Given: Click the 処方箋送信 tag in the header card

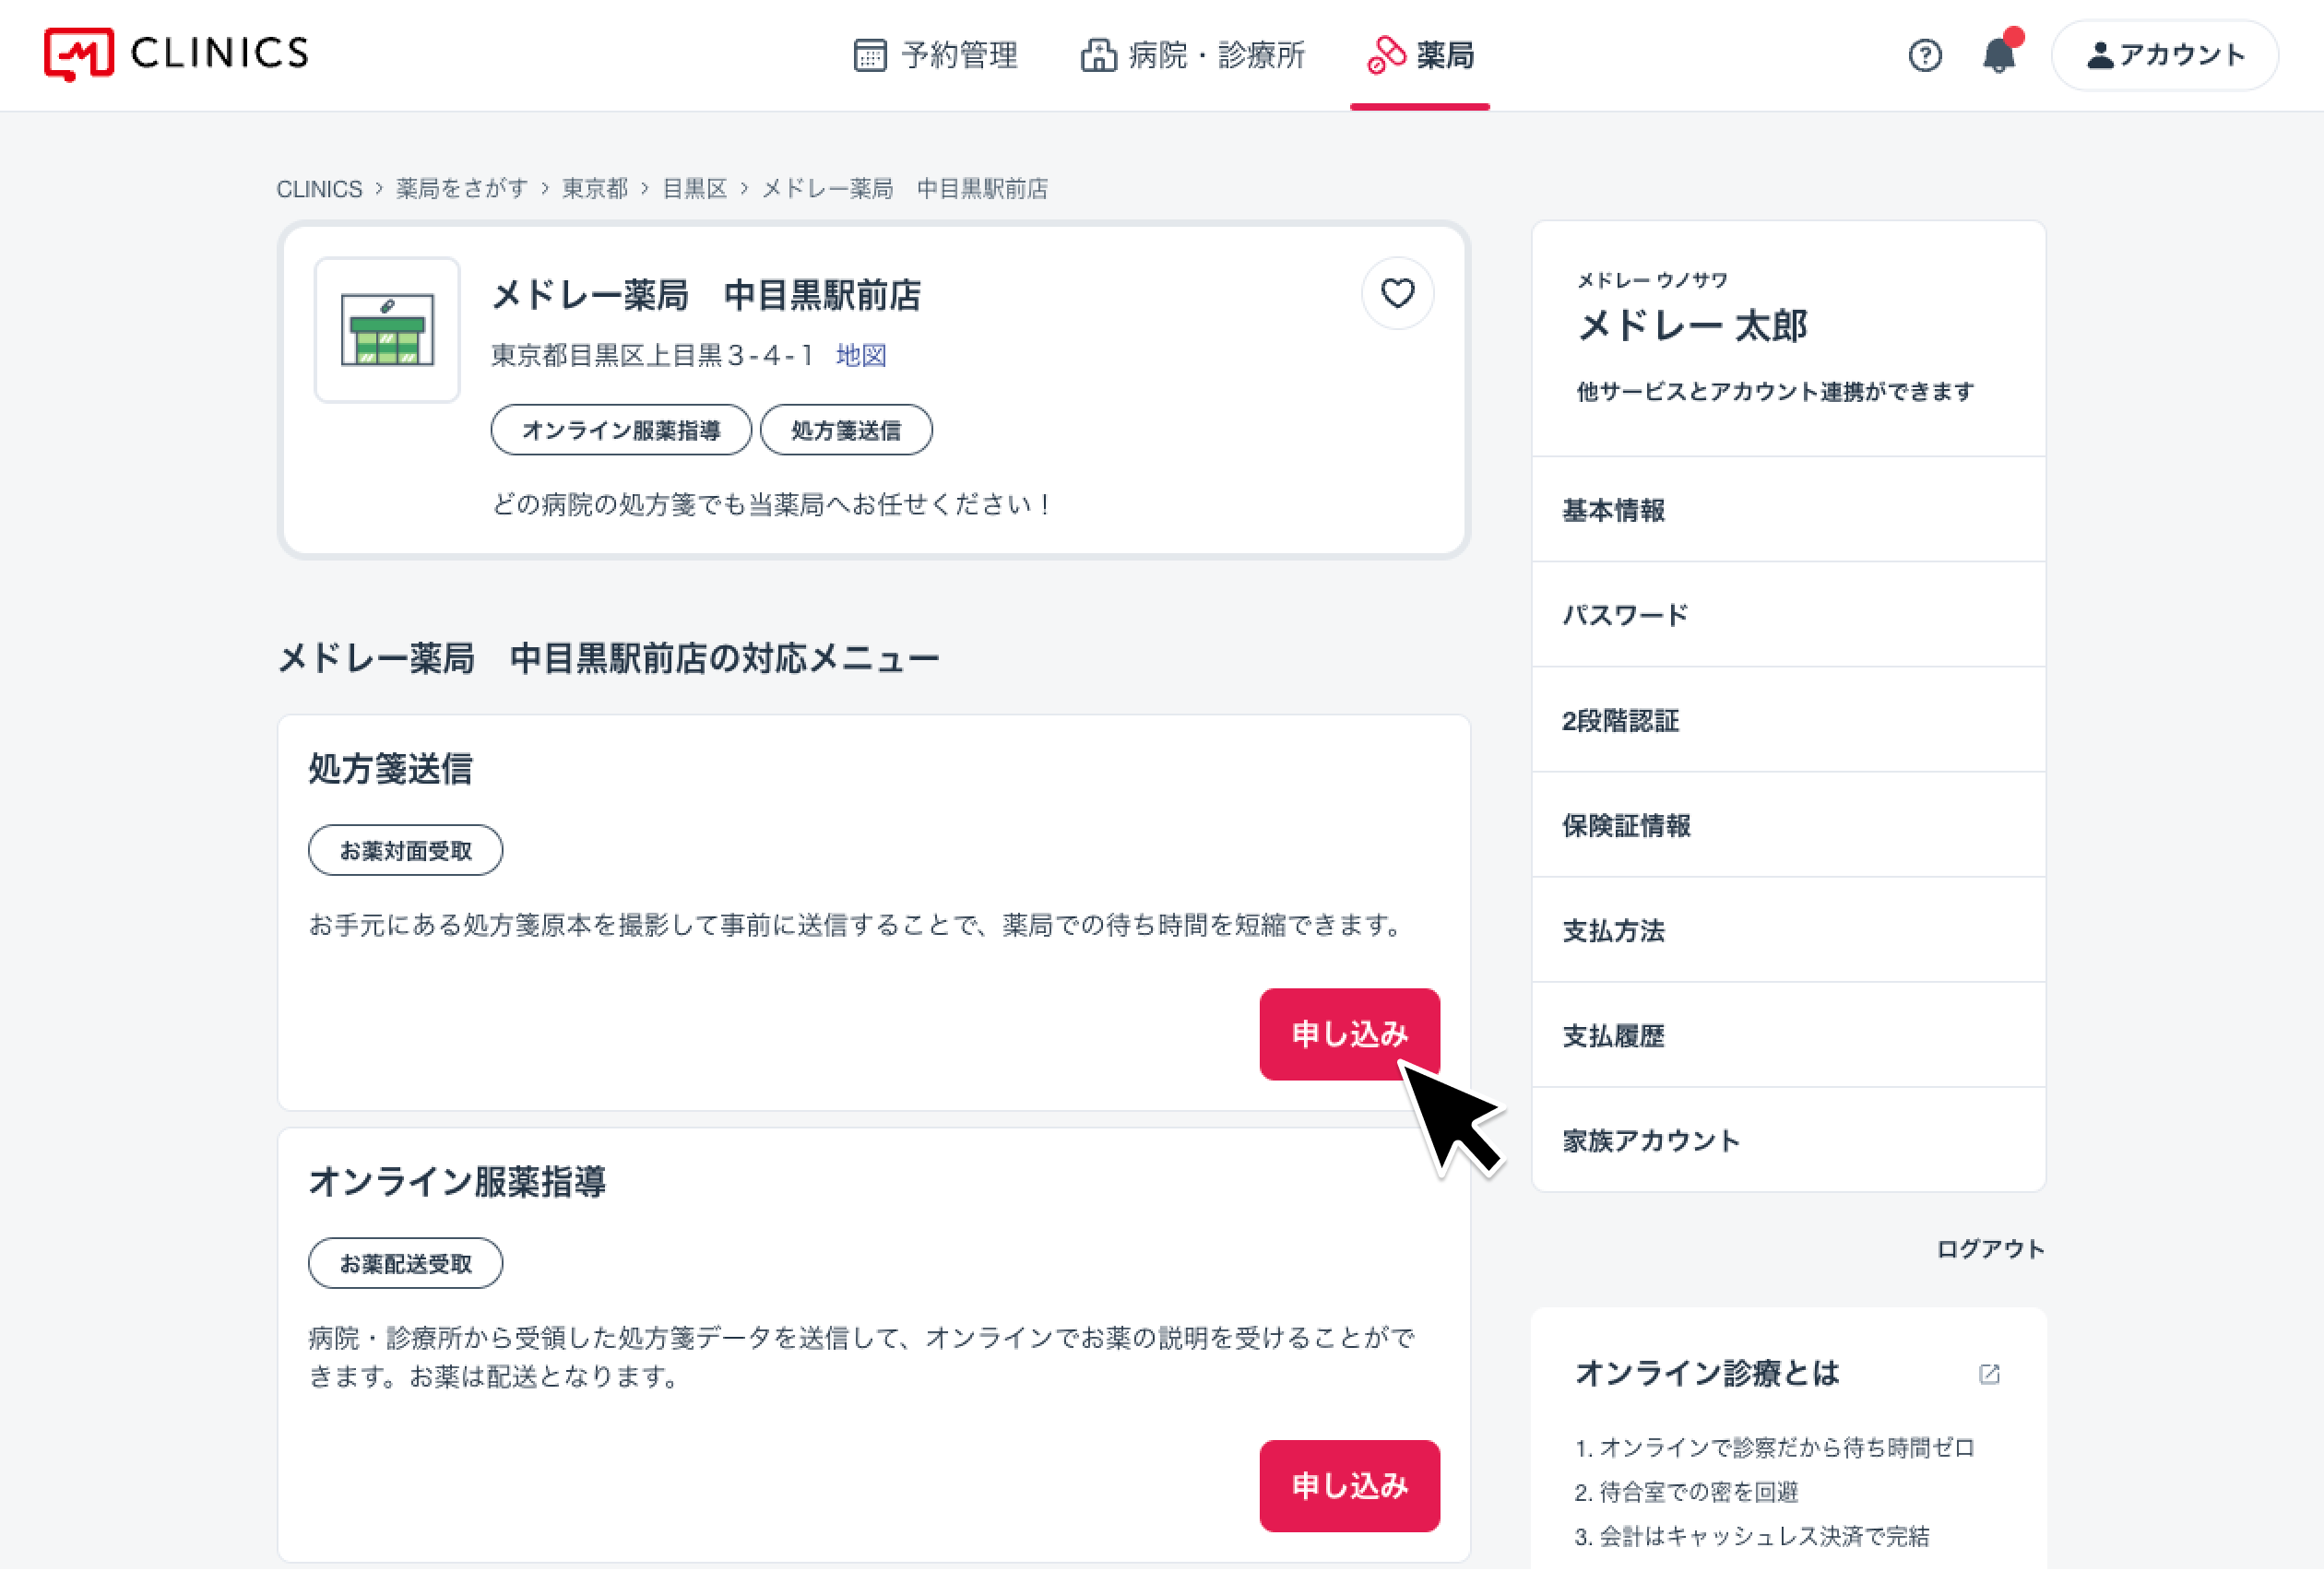Looking at the screenshot, I should tap(846, 430).
